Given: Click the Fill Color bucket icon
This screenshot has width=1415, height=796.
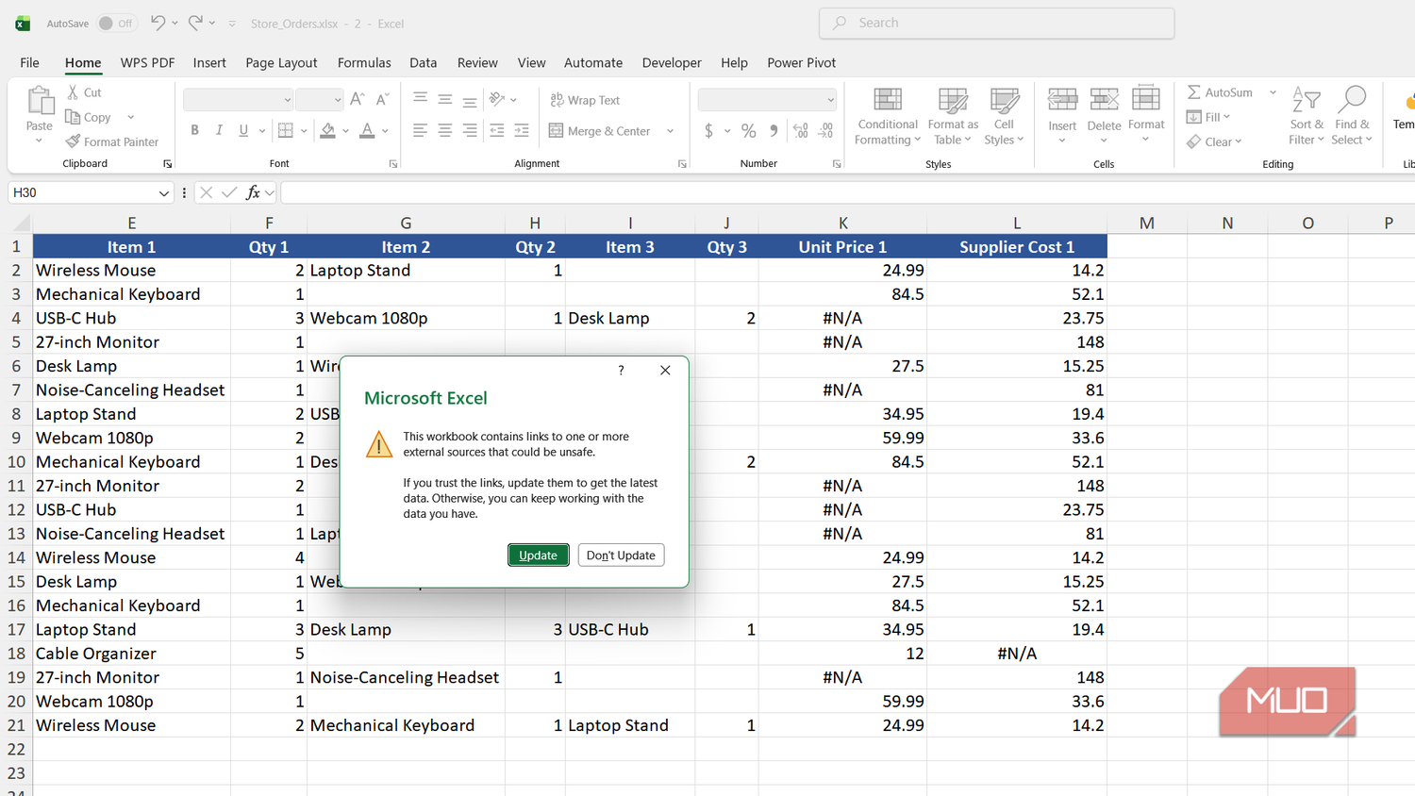Looking at the screenshot, I should (327, 130).
